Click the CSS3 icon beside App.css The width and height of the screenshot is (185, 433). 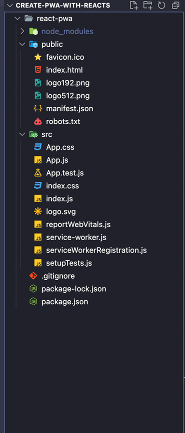pyautogui.click(x=38, y=147)
